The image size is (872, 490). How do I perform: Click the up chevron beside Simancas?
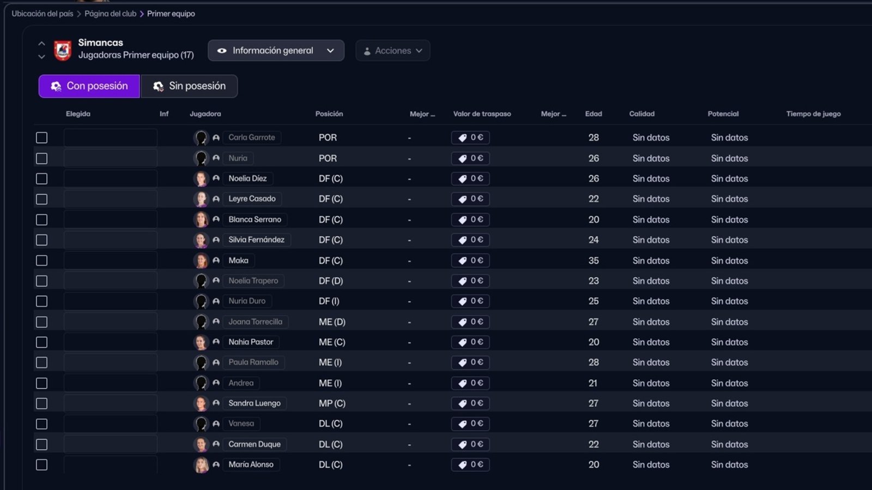[41, 44]
